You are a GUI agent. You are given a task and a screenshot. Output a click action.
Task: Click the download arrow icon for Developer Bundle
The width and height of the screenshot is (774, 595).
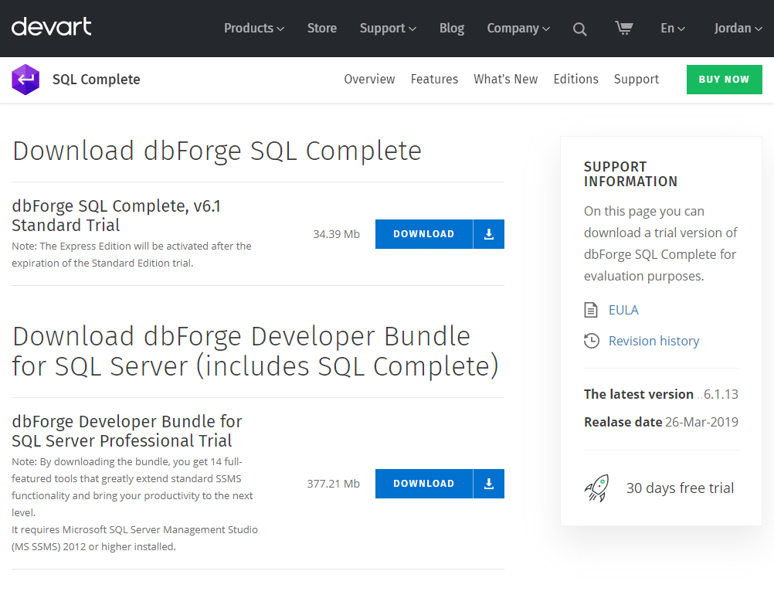489,484
